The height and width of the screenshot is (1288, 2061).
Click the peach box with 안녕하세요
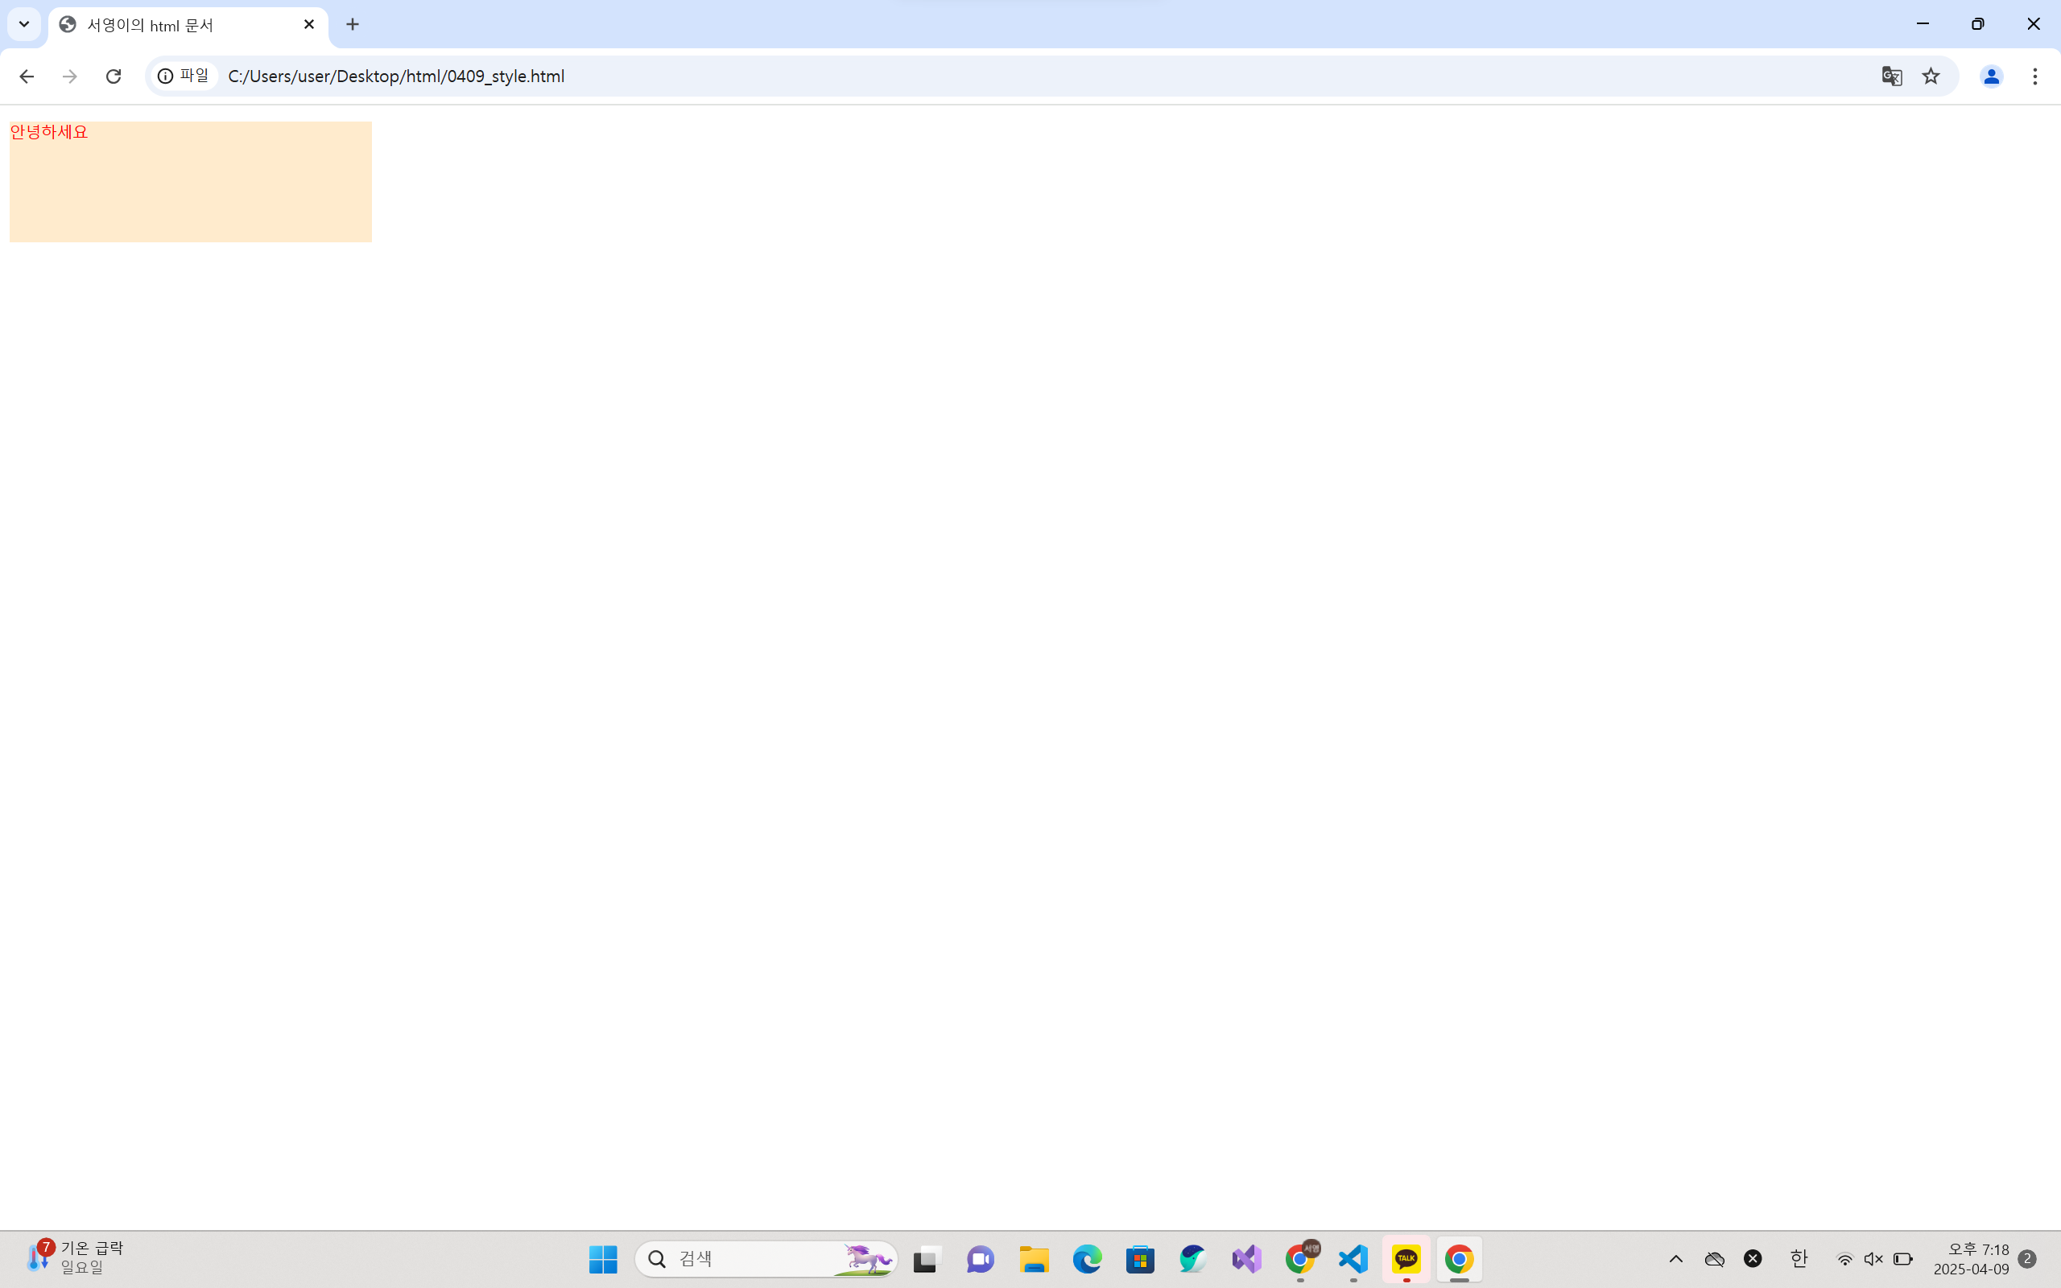[x=190, y=182]
